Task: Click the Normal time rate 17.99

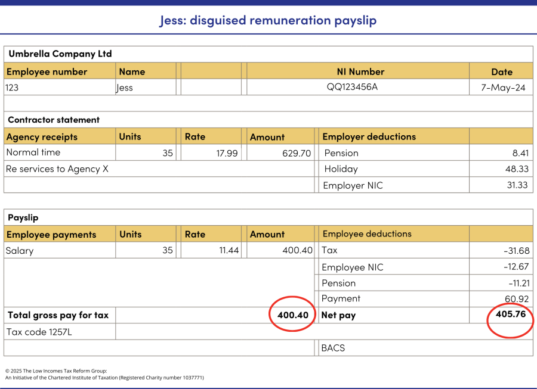Action: [x=227, y=153]
